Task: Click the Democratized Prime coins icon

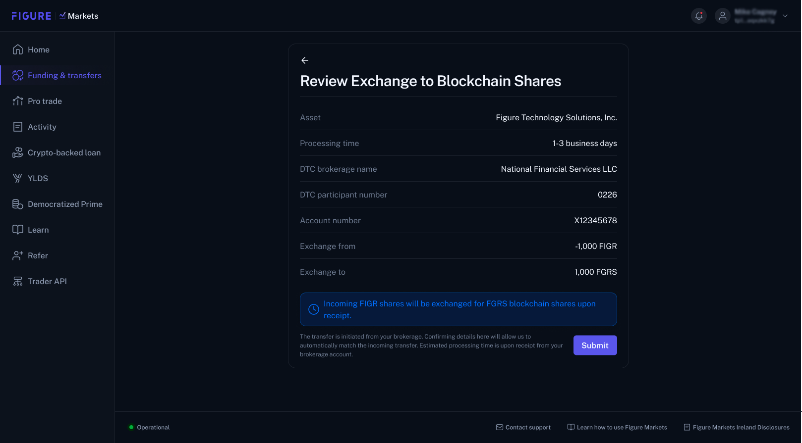Action: (18, 204)
